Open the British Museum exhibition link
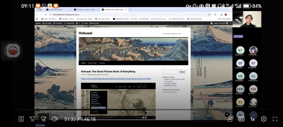 click(116, 79)
